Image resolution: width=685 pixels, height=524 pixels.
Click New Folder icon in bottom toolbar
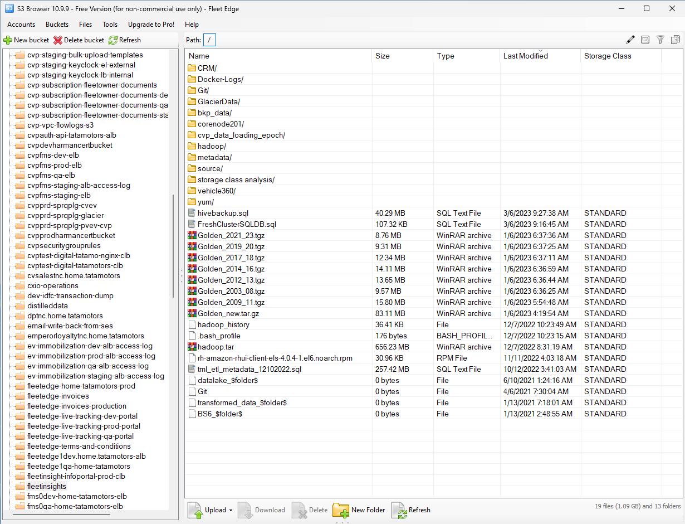341,510
